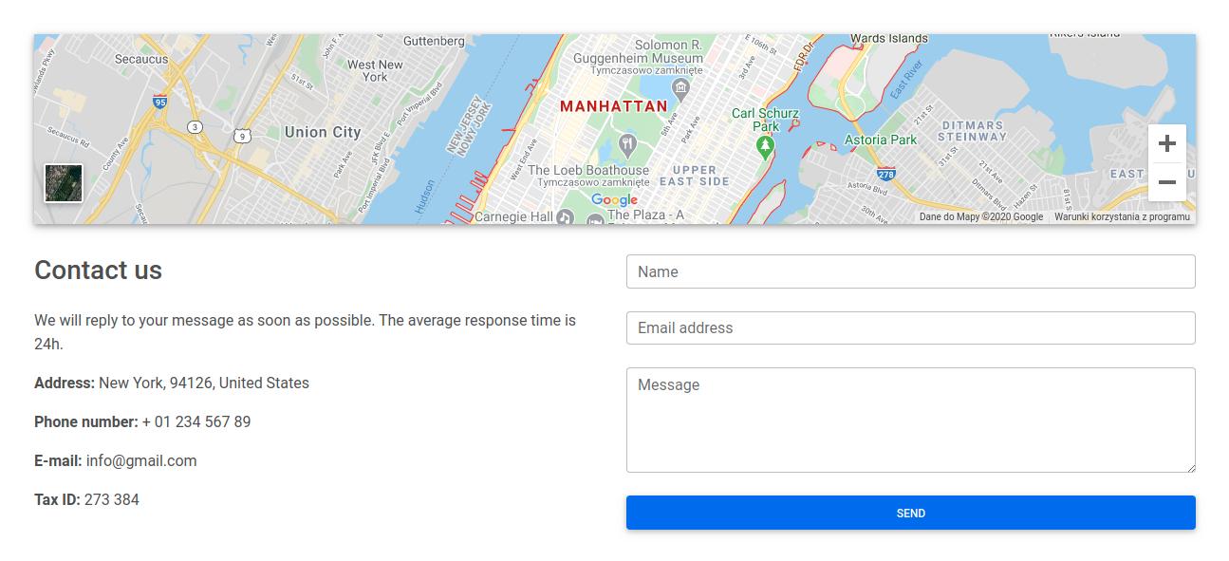Open Warunki korzystania z programu link

(1122, 216)
